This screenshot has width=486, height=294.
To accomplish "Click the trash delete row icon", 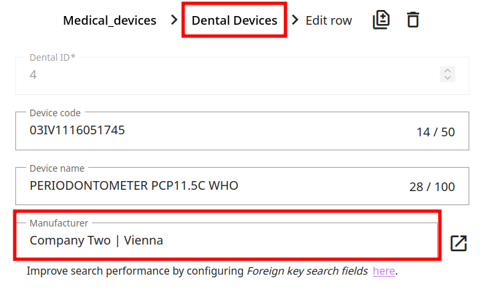I will tap(413, 20).
